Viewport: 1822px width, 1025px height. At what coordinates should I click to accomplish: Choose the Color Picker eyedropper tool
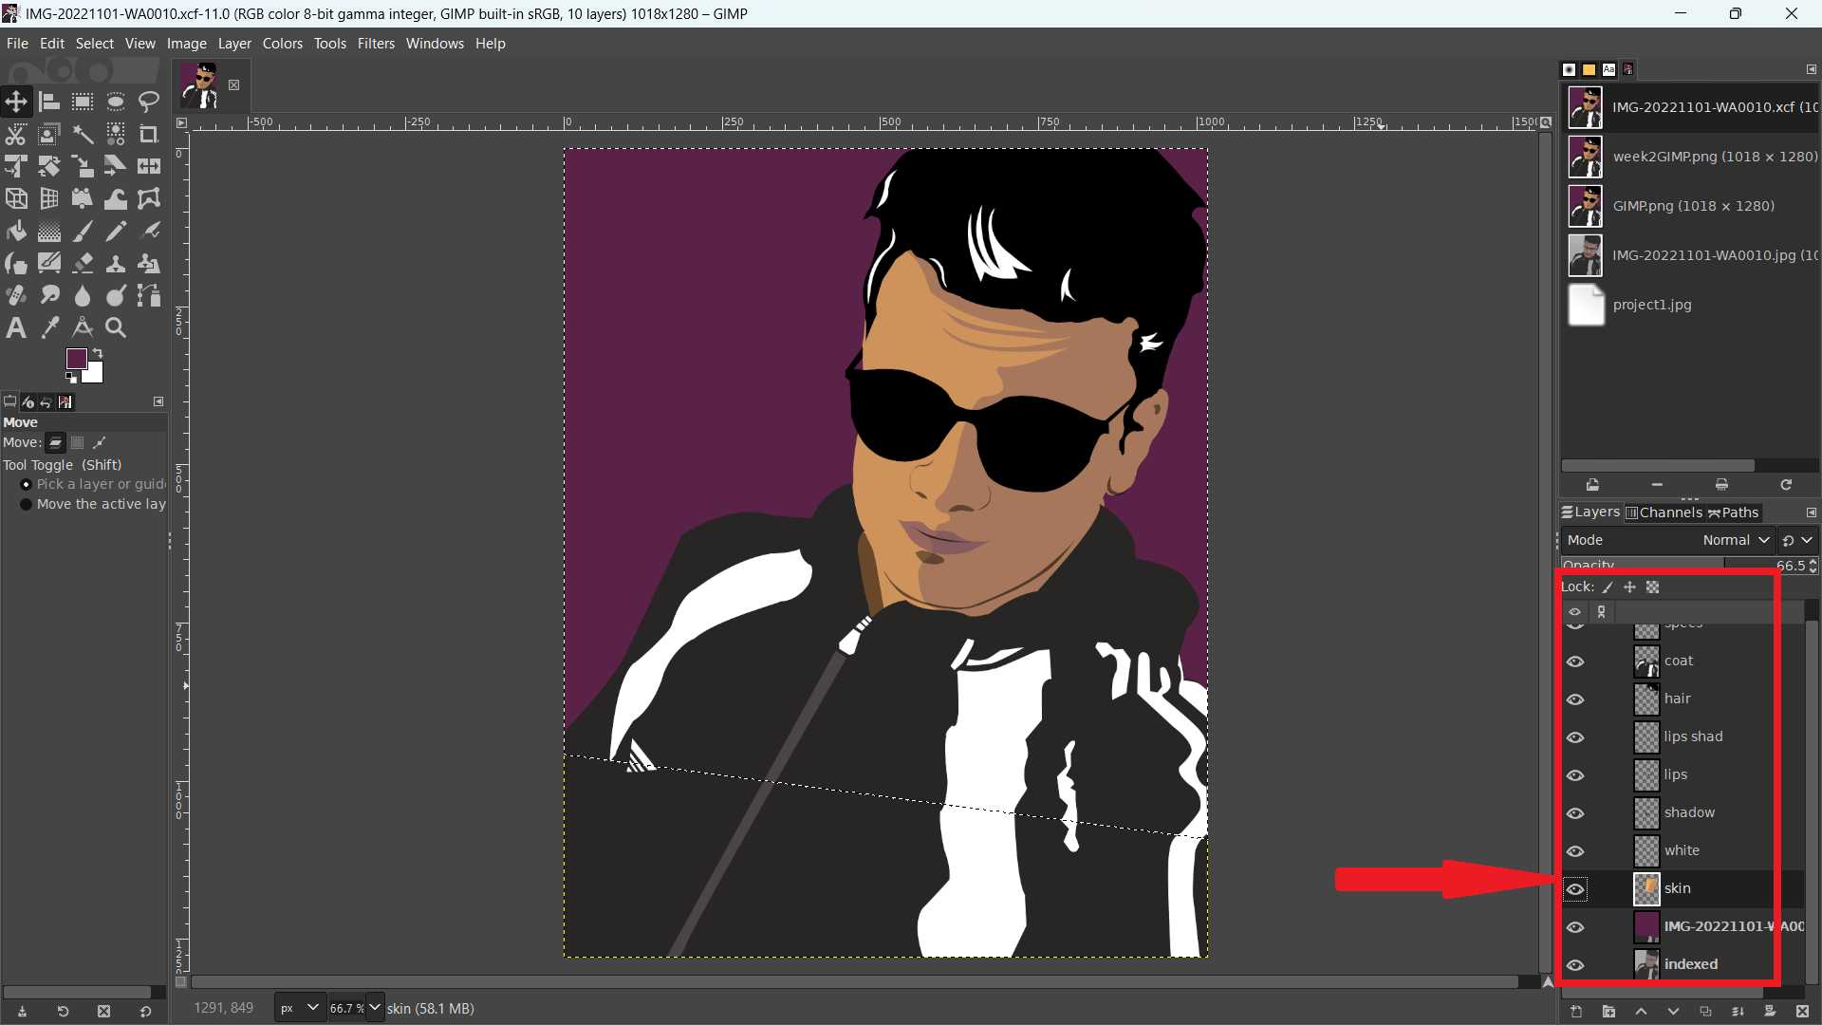49,327
